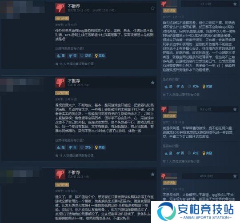Mark the first review as 欢乐 (funny)
Viewport: 240px width, 223px height.
coord(86,56)
